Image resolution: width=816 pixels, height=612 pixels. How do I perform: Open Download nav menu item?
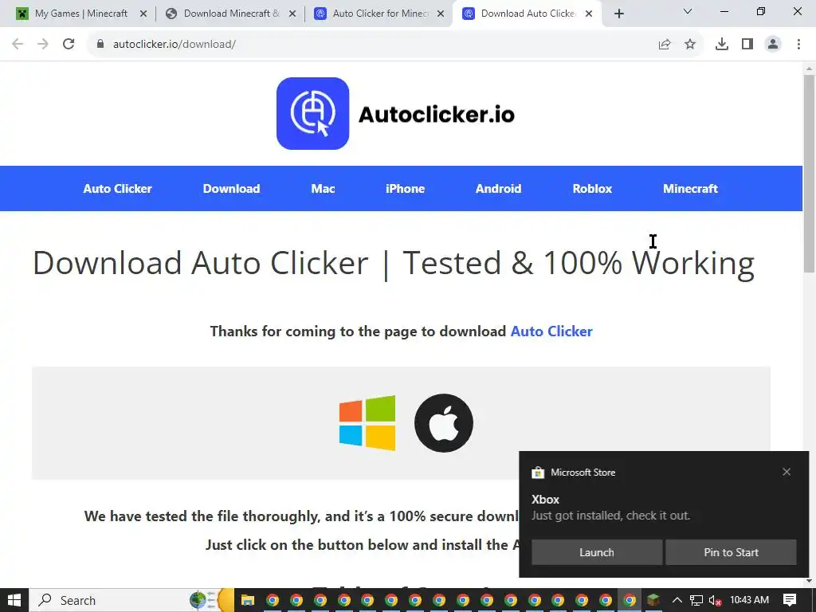[x=232, y=188]
